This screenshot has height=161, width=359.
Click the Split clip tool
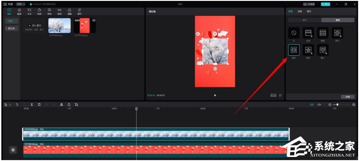tap(32, 104)
